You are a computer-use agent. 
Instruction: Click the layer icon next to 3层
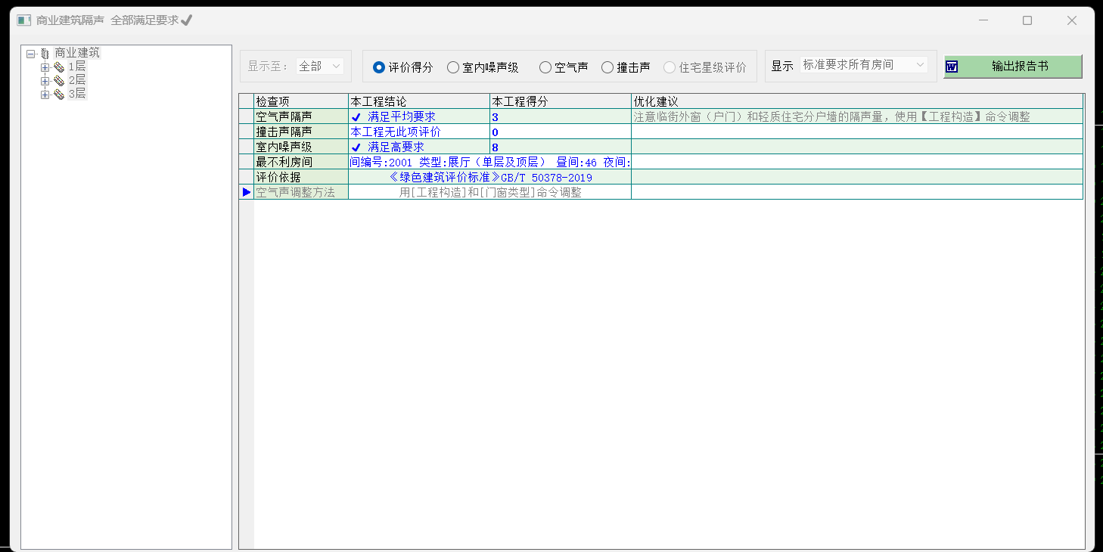[58, 95]
